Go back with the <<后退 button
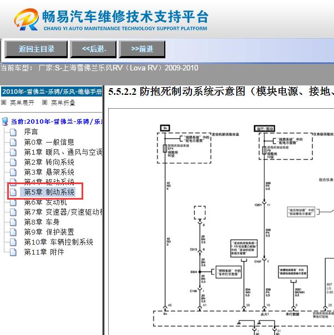 93,49
